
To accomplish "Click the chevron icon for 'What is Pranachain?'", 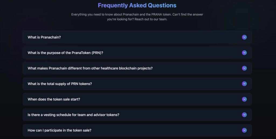I will click(244, 37).
